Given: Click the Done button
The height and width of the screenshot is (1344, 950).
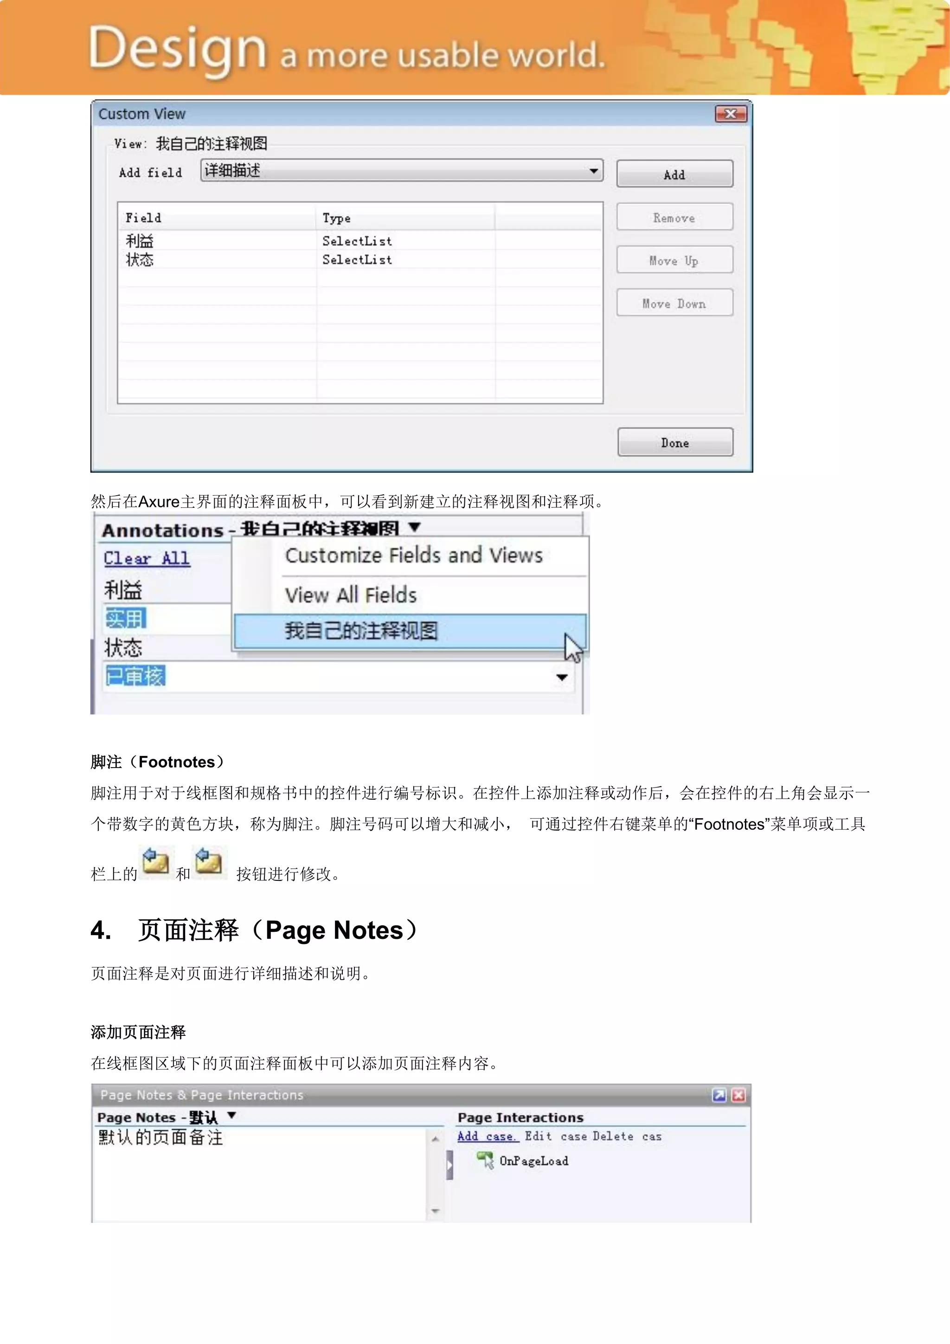Looking at the screenshot, I should pyautogui.click(x=675, y=443).
